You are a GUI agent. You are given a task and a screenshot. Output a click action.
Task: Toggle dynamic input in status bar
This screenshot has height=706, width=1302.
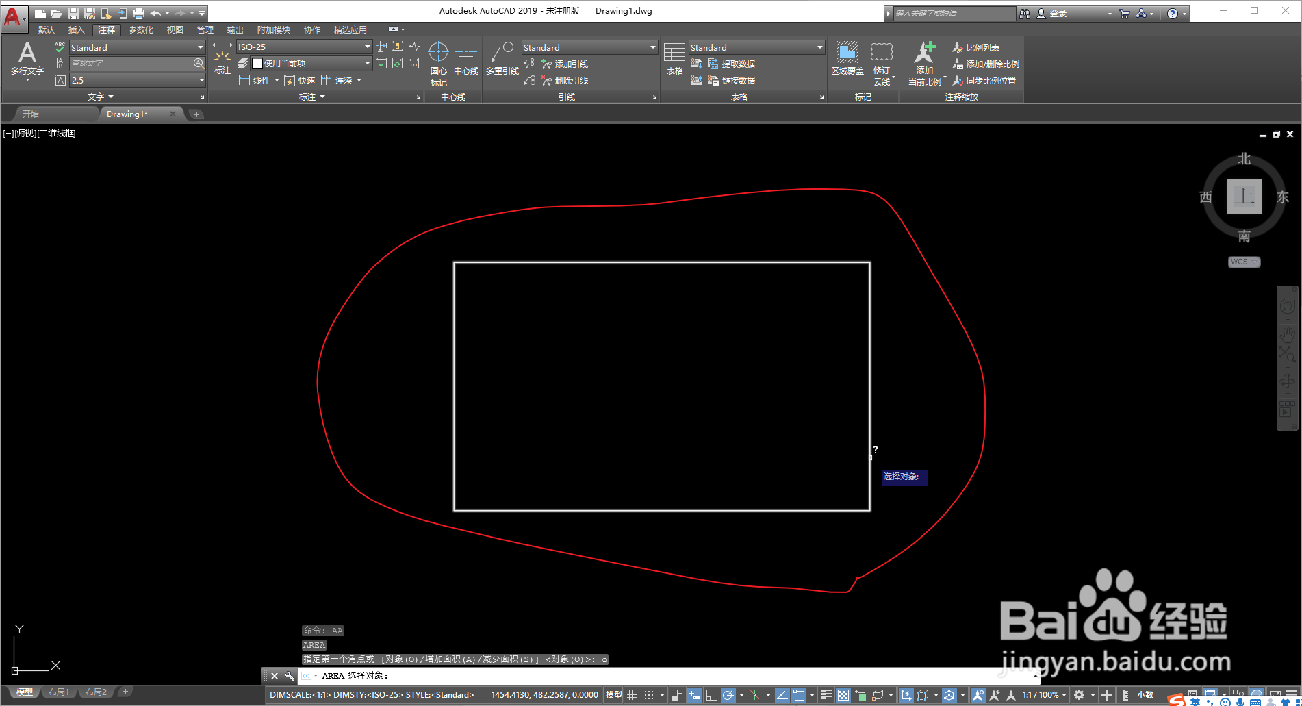[x=694, y=694]
